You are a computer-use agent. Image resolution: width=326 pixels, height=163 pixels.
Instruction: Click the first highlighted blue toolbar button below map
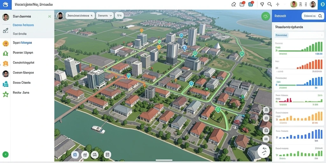coord(75,155)
